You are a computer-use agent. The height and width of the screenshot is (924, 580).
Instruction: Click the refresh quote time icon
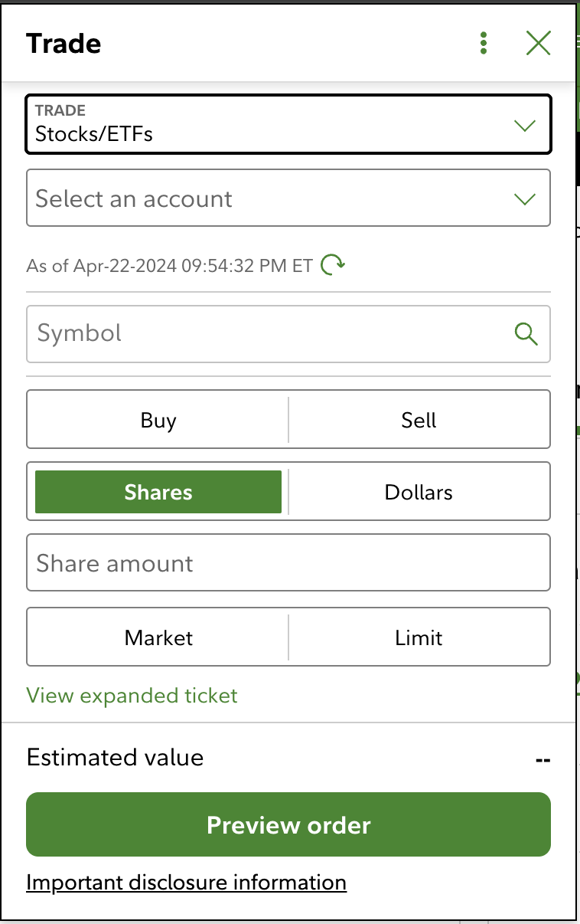[x=332, y=265]
